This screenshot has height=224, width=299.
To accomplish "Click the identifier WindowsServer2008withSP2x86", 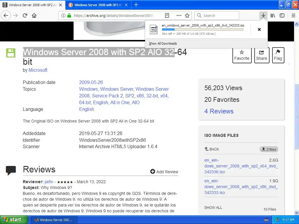I will click(112, 140).
